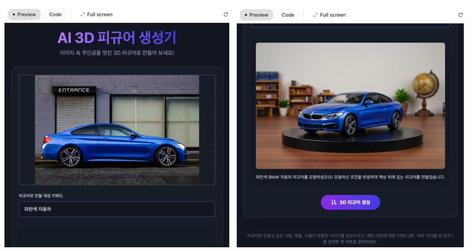This screenshot has width=472, height=251.
Task: Click the subtitle 이미지 속 주인공을 멋진 3D 피규어로
Action: pyautogui.click(x=117, y=53)
